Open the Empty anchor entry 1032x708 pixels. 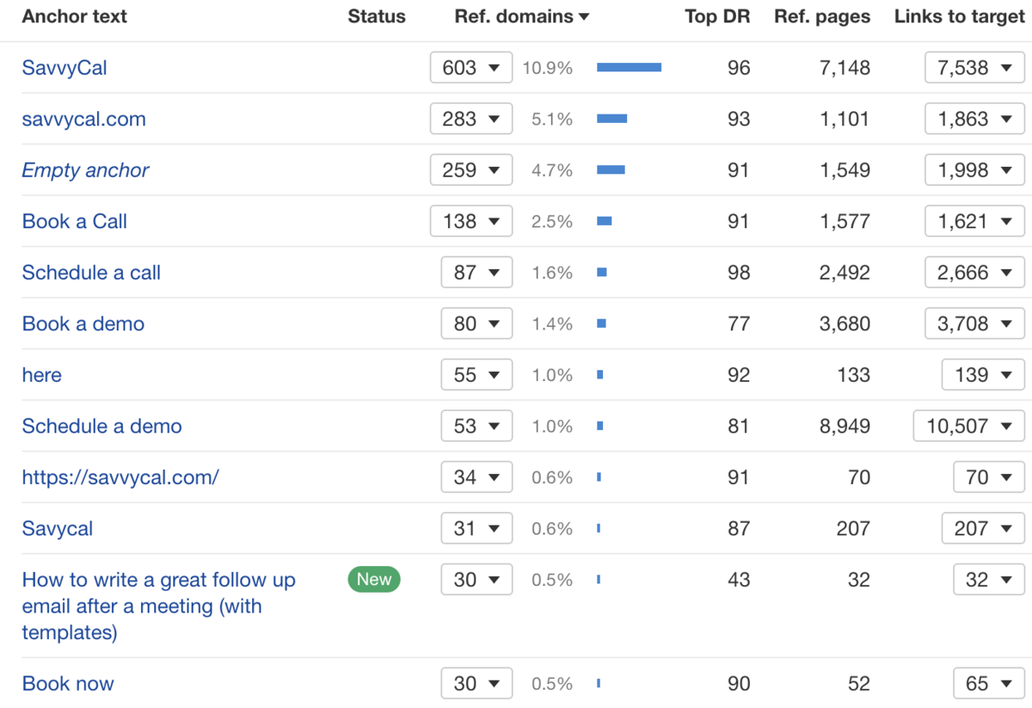(x=85, y=170)
